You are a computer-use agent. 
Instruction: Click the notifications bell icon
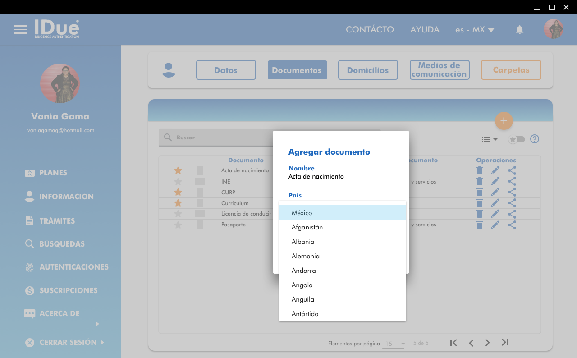click(x=519, y=30)
